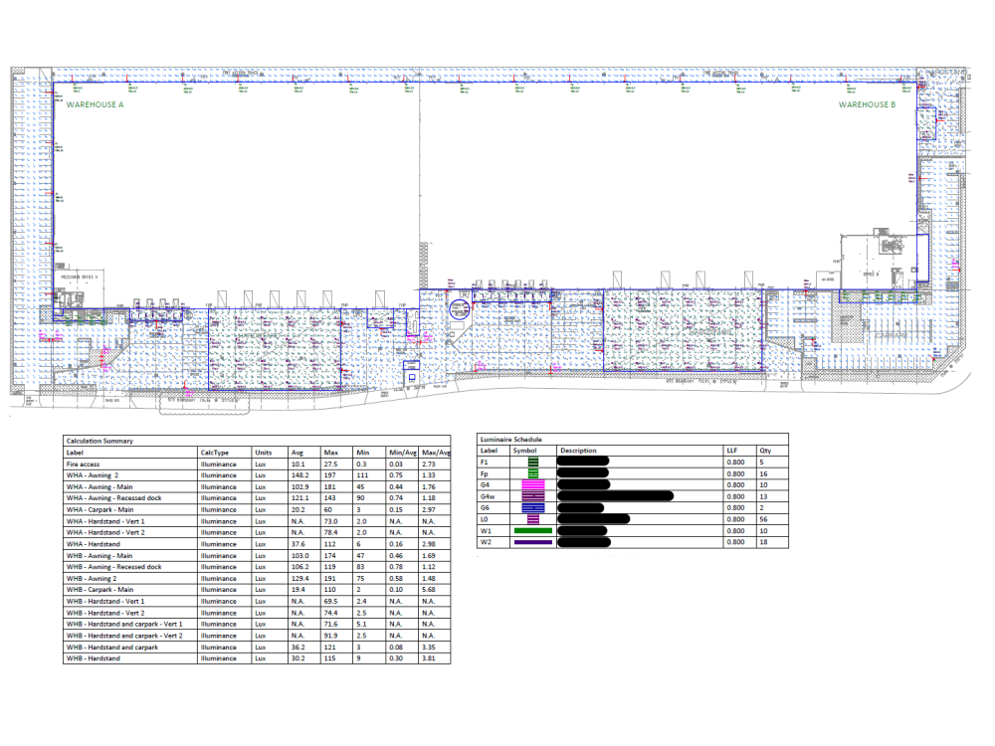Click the Max/Avg value 5.68
Screen dimensions: 995x746
click(428, 589)
